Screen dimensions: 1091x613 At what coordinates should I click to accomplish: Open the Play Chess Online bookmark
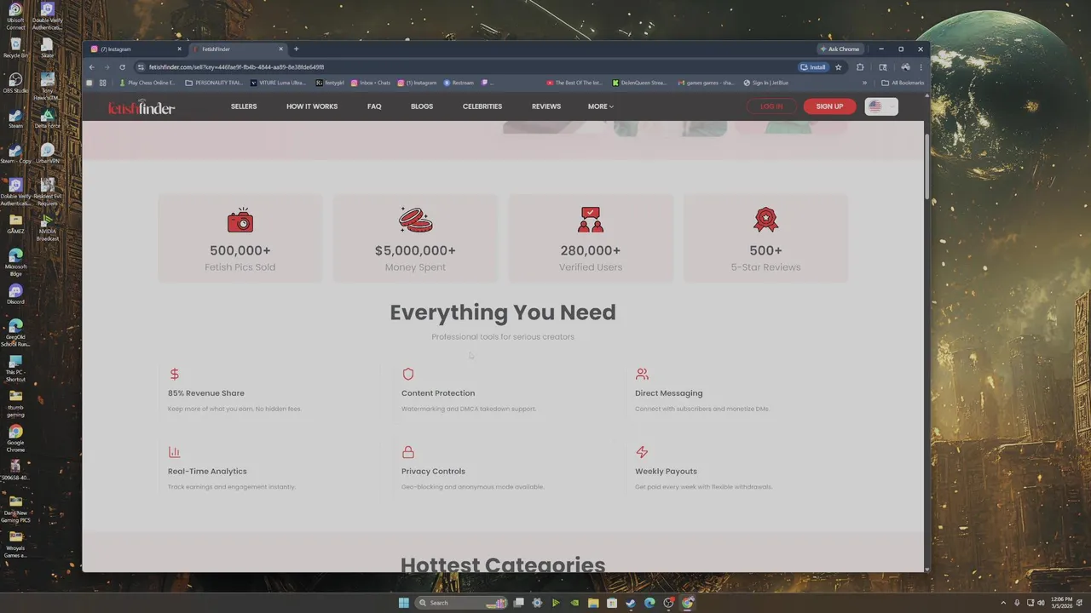click(x=147, y=83)
